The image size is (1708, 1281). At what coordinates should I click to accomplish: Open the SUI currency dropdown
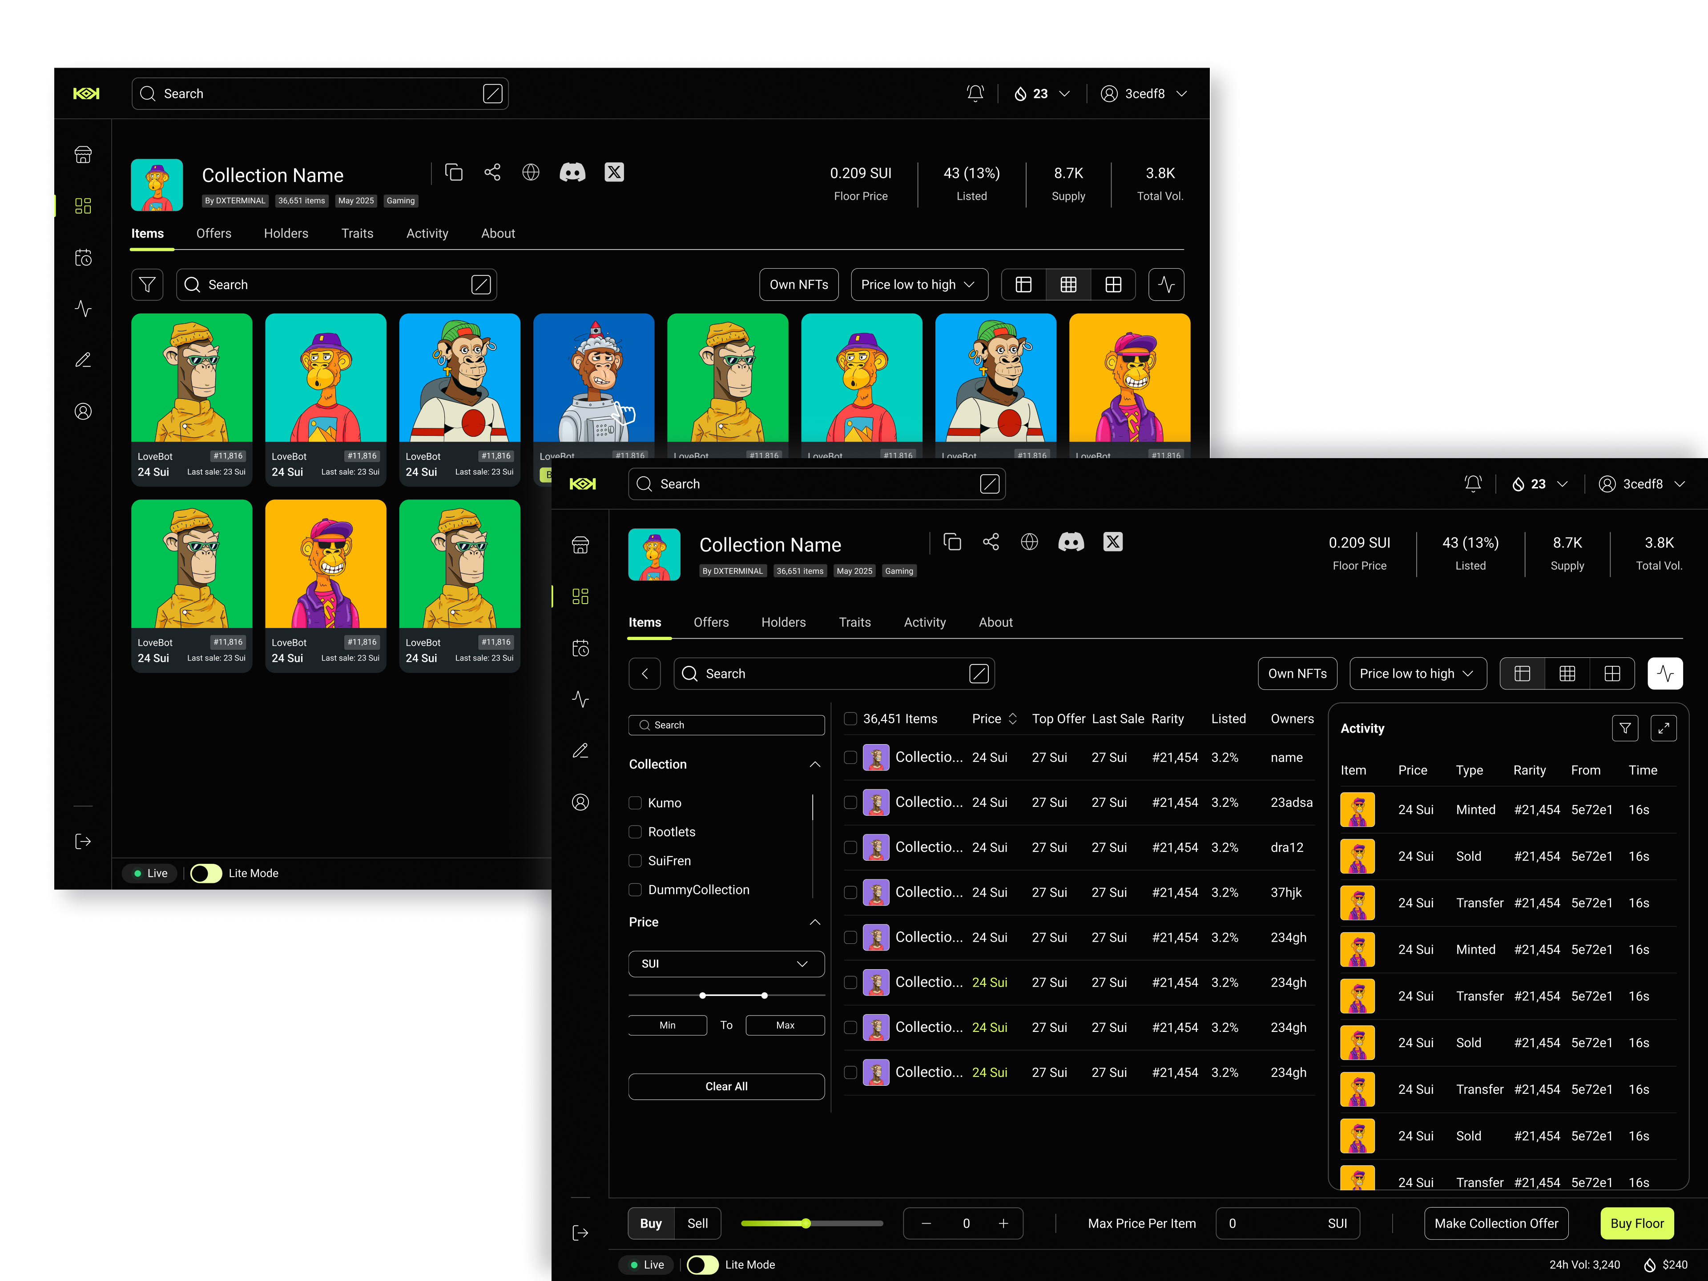tap(726, 964)
